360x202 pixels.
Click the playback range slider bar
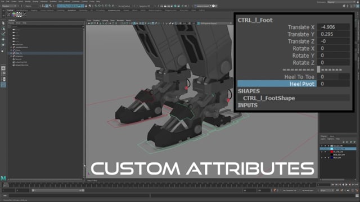[58, 190]
